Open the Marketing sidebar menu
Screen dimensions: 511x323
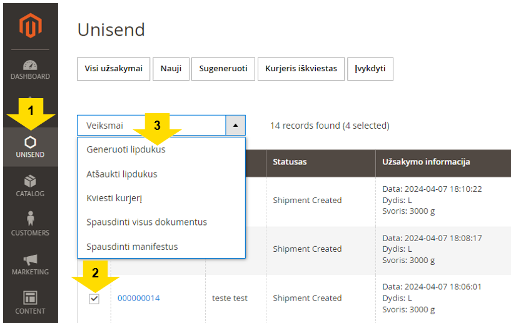pos(30,264)
